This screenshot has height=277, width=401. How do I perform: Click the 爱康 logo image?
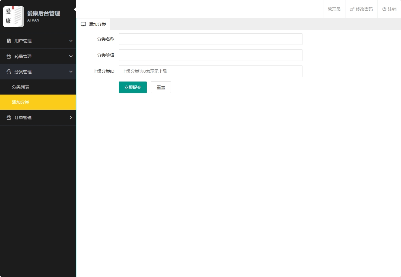click(13, 16)
